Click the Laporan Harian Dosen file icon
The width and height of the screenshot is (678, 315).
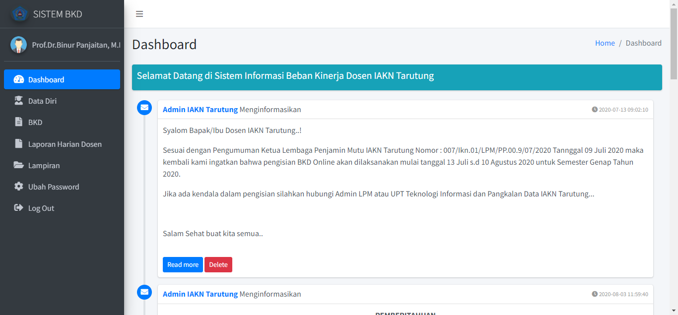pos(19,144)
